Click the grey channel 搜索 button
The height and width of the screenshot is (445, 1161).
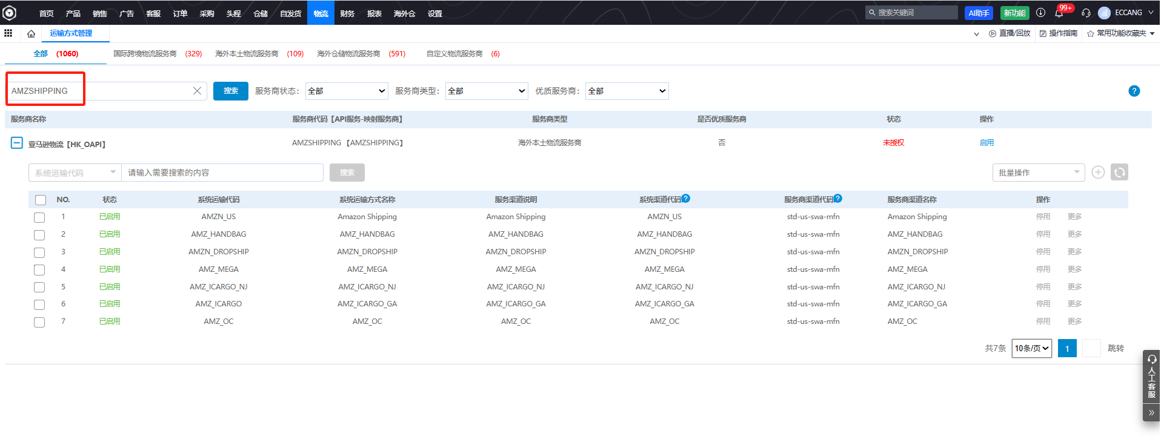[x=347, y=173]
